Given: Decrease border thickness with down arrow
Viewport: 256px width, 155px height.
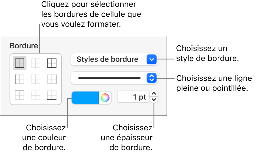Looking at the screenshot, I should [154, 100].
